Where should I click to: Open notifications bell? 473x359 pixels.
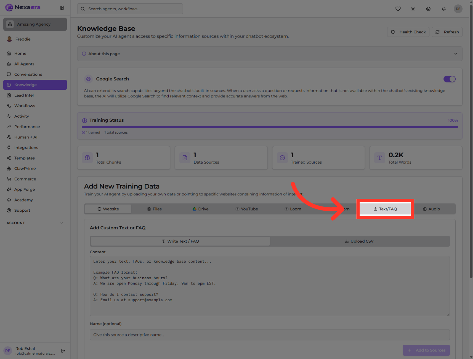pyautogui.click(x=444, y=9)
